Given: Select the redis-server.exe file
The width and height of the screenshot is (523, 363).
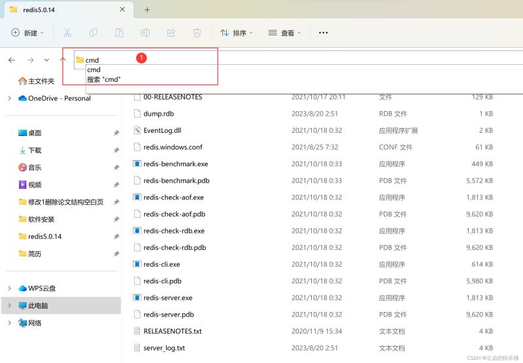Looking at the screenshot, I should [x=167, y=298].
